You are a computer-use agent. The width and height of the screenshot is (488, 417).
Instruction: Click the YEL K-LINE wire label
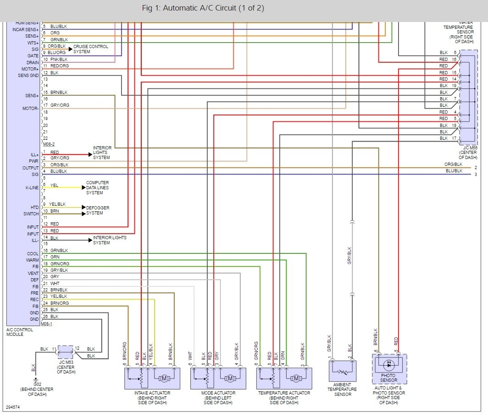point(54,185)
